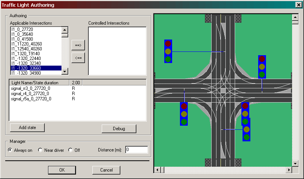Click the add-to-controlled arrow button (==>)
304x179 pixels.
(78, 45)
